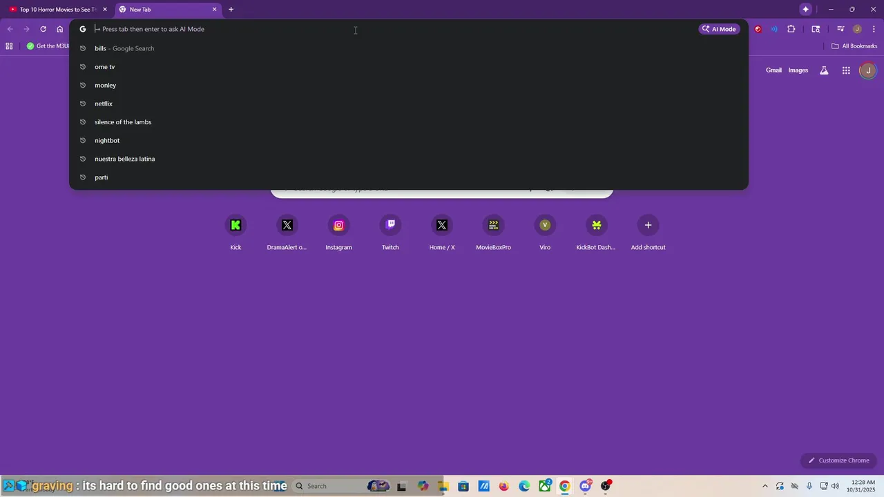Open the Extensions puzzle piece menu
Image resolution: width=884 pixels, height=497 pixels.
pyautogui.click(x=791, y=29)
